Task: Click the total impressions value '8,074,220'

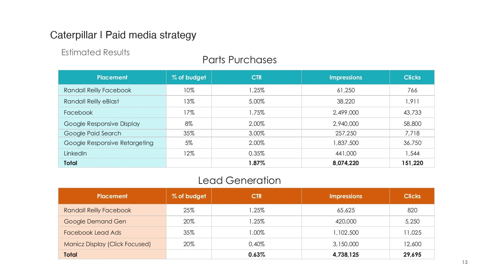Action: (x=346, y=163)
